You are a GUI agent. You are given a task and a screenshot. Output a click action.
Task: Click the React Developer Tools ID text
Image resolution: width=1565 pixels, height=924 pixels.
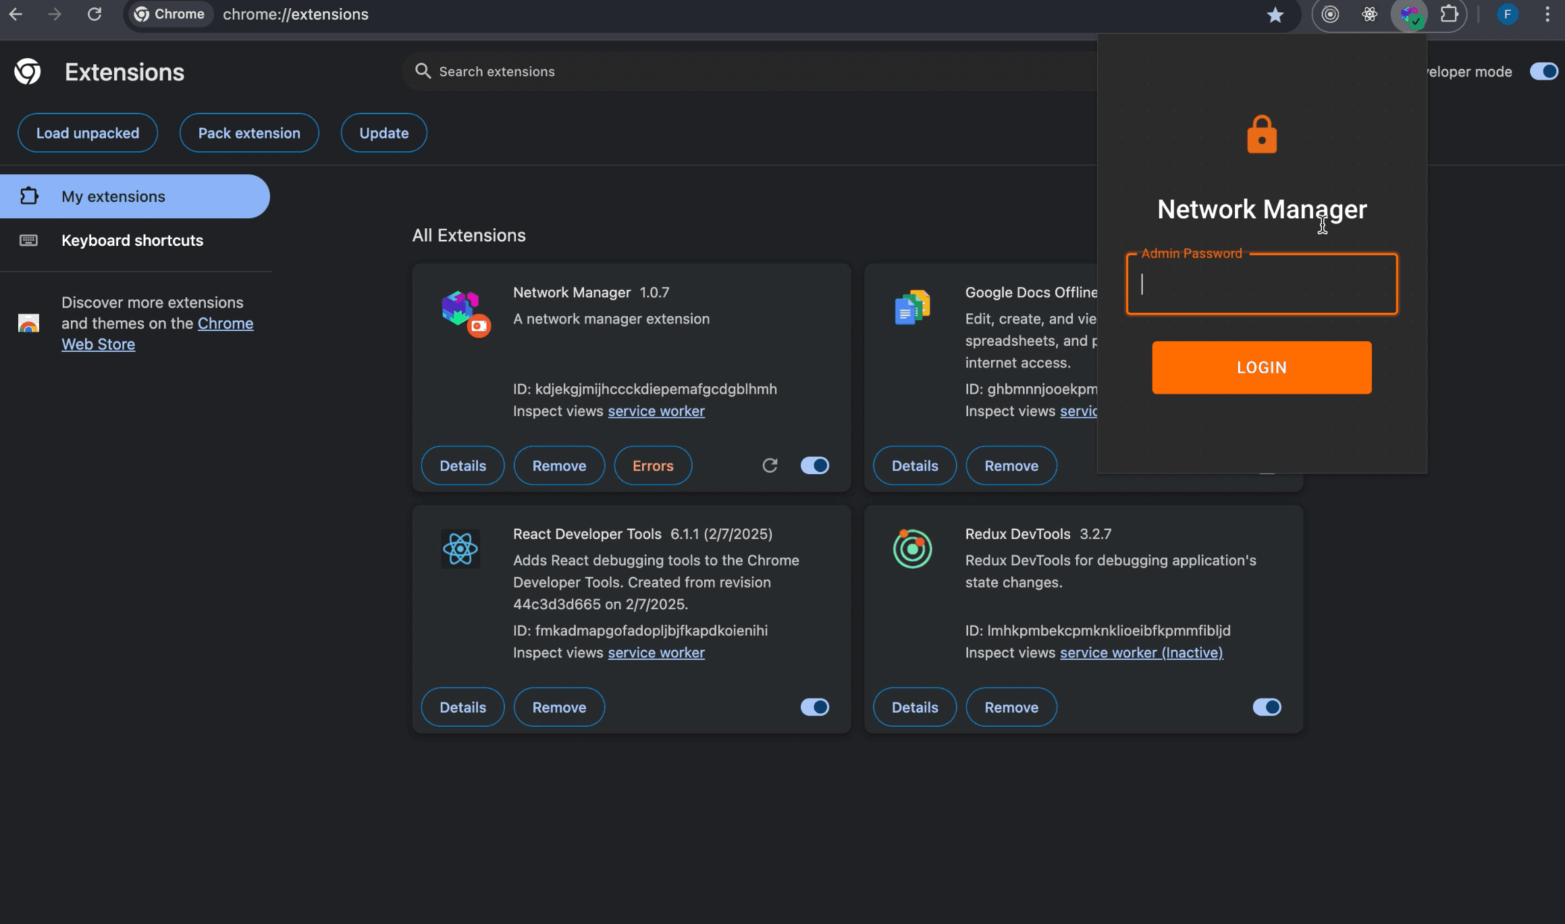click(x=640, y=630)
